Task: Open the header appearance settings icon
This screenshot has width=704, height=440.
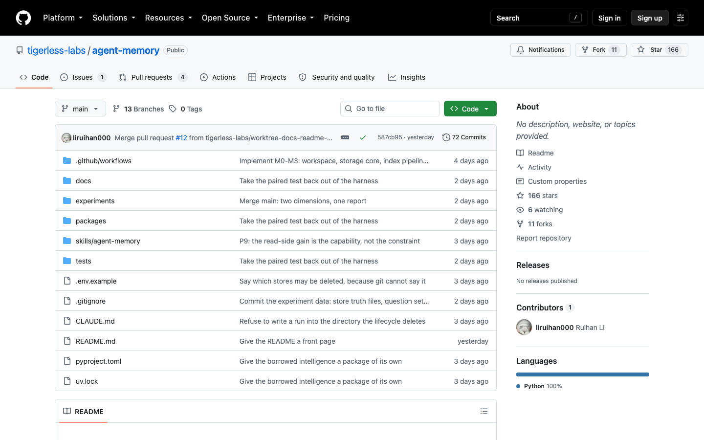Action: (681, 18)
